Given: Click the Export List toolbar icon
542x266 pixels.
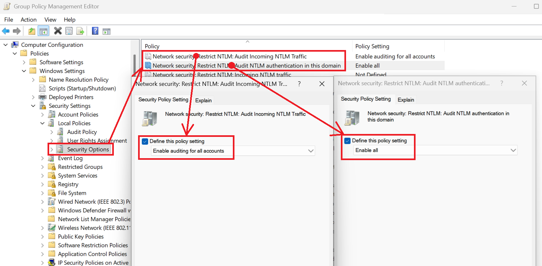Looking at the screenshot, I should pos(80,31).
